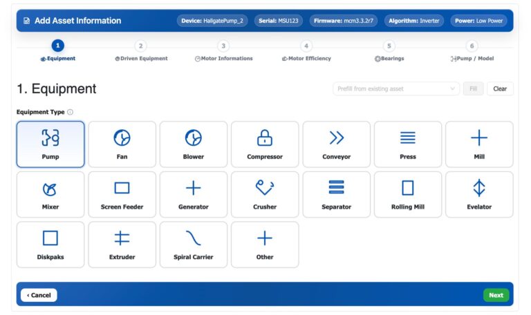Open step 3 Motor Informations
Image resolution: width=531 pixels, height=315 pixels.
pyautogui.click(x=223, y=51)
